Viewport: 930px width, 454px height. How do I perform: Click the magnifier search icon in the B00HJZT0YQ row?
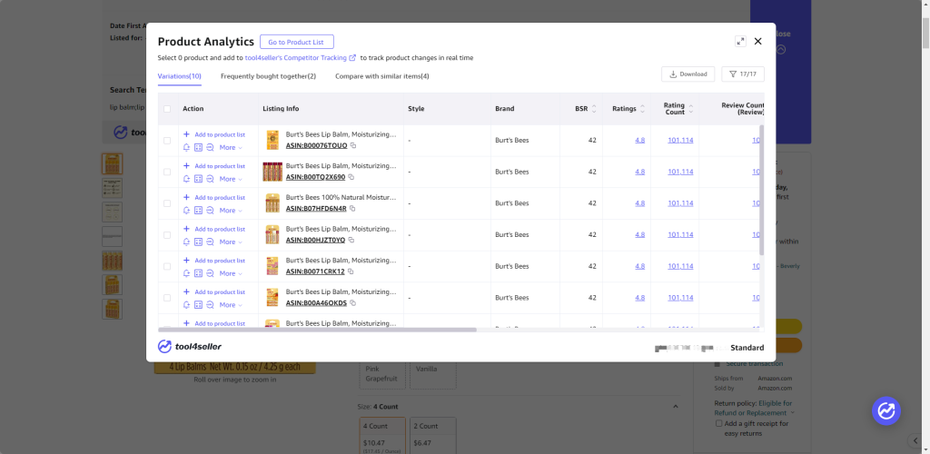point(210,242)
